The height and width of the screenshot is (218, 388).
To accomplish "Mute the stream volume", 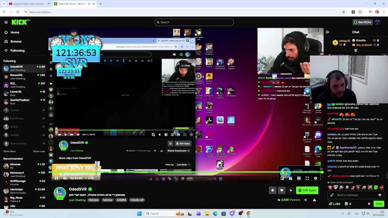I will click(x=65, y=178).
